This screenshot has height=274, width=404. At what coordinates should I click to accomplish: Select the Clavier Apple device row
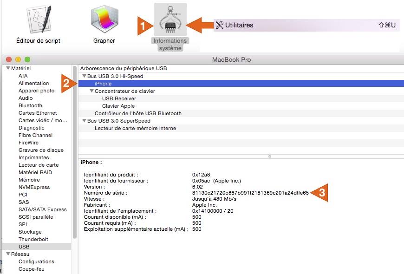click(x=241, y=106)
